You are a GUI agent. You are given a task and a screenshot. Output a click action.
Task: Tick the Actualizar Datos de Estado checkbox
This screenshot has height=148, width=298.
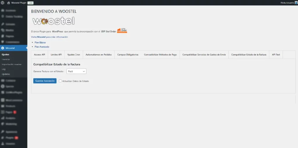[60, 81]
